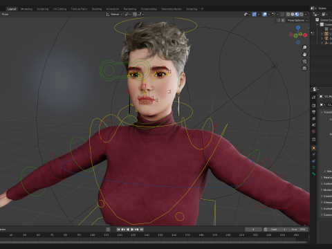
Task: Click the timeline horizontal scrollbar
Action: (x=154, y=242)
